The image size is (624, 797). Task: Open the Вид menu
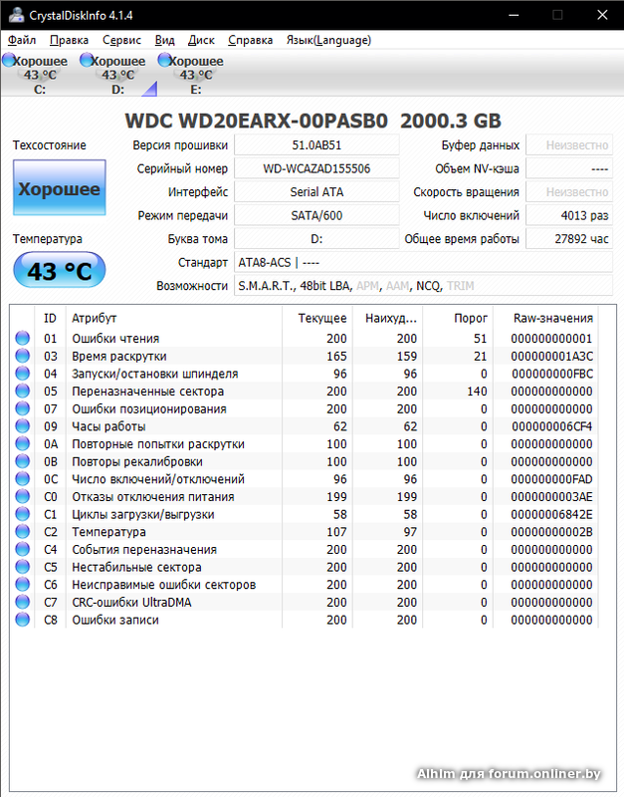pyautogui.click(x=164, y=40)
